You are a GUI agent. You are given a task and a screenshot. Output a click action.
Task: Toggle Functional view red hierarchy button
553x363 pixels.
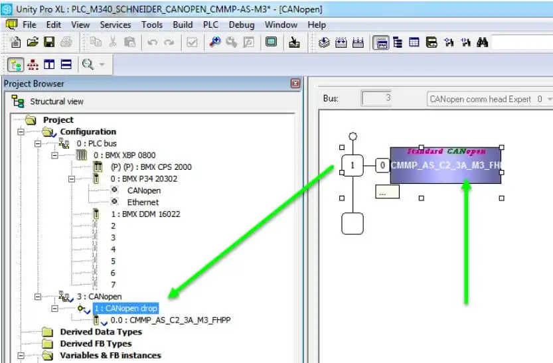click(33, 64)
